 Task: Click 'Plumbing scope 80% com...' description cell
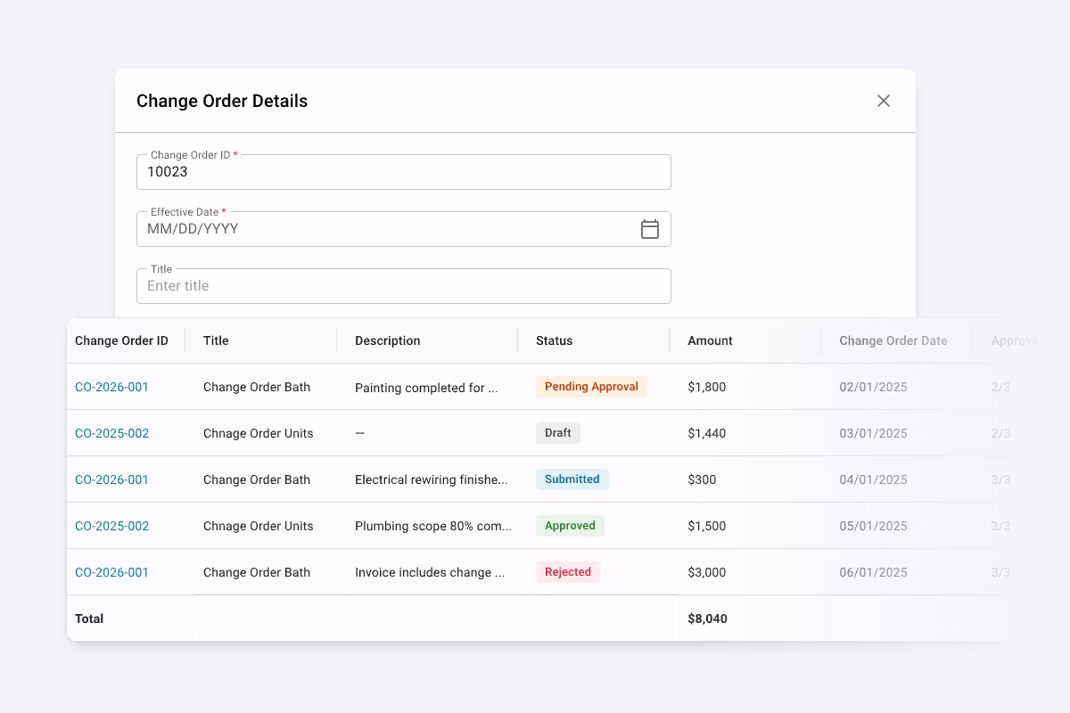pyautogui.click(x=433, y=526)
